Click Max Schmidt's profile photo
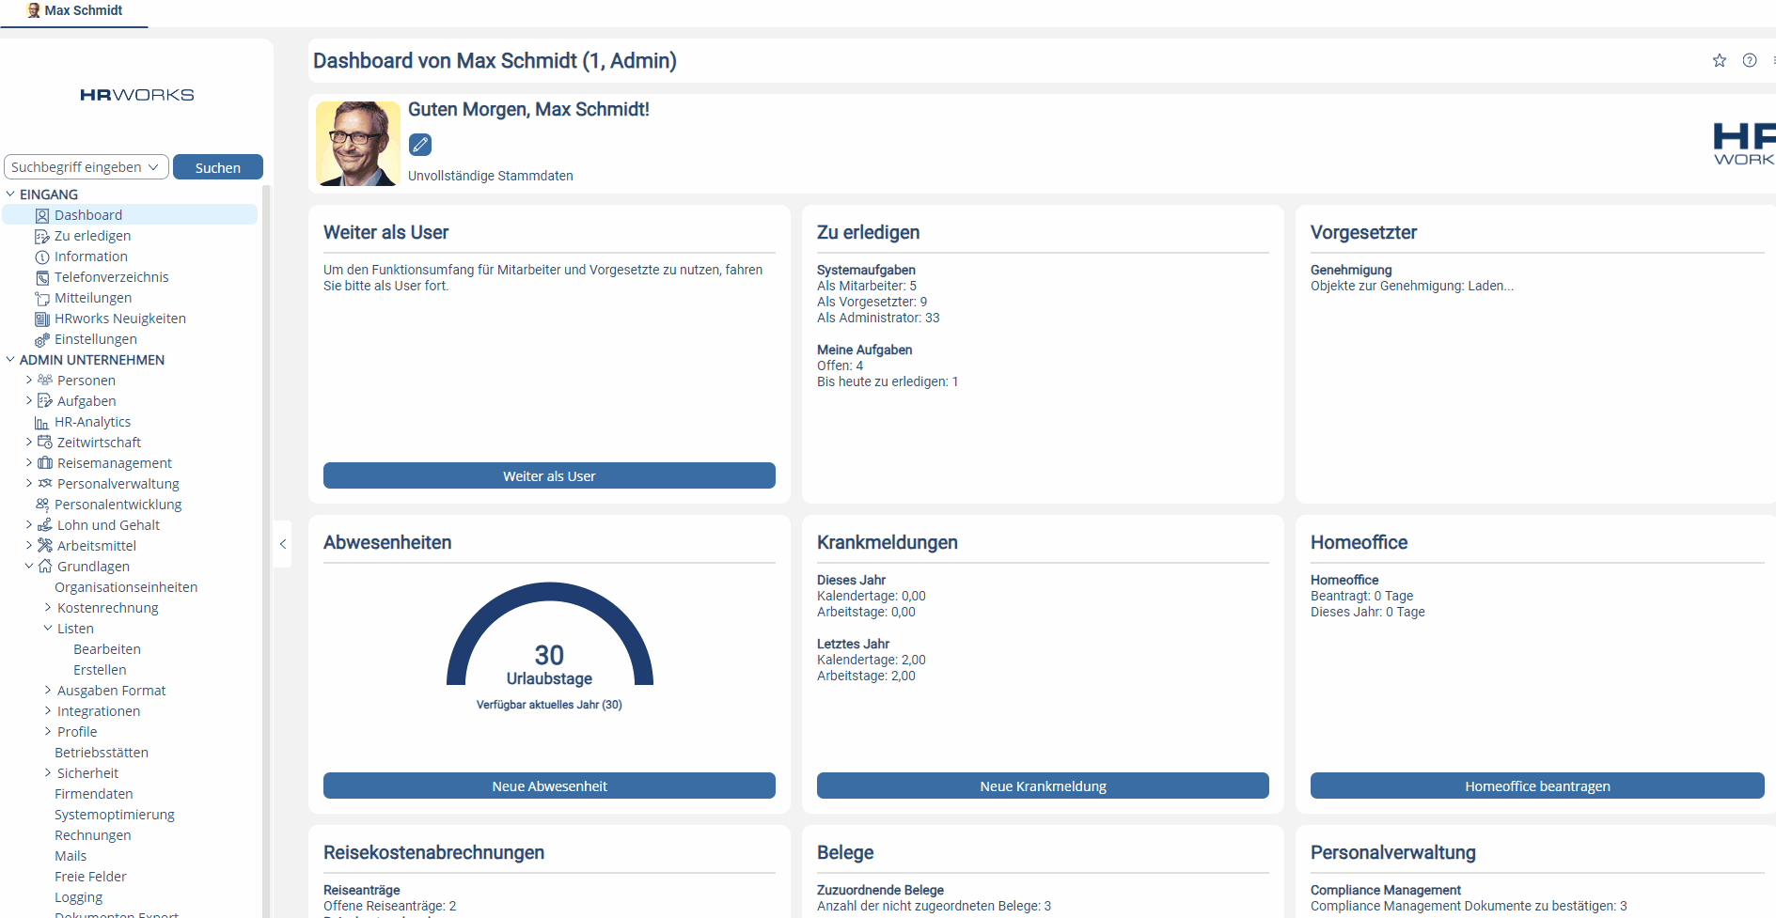This screenshot has height=918, width=1776. pos(357,144)
